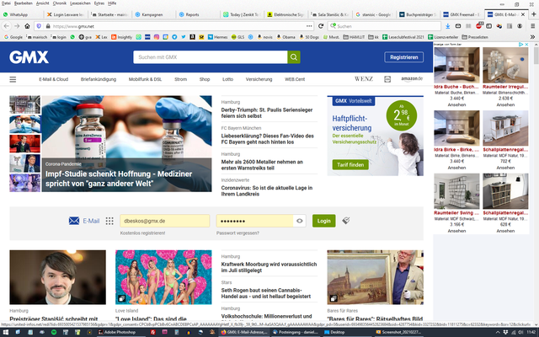Open the Love Island article image

point(163,277)
